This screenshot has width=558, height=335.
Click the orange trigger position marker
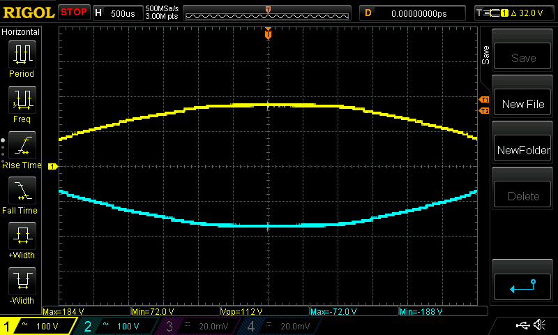[x=268, y=34]
